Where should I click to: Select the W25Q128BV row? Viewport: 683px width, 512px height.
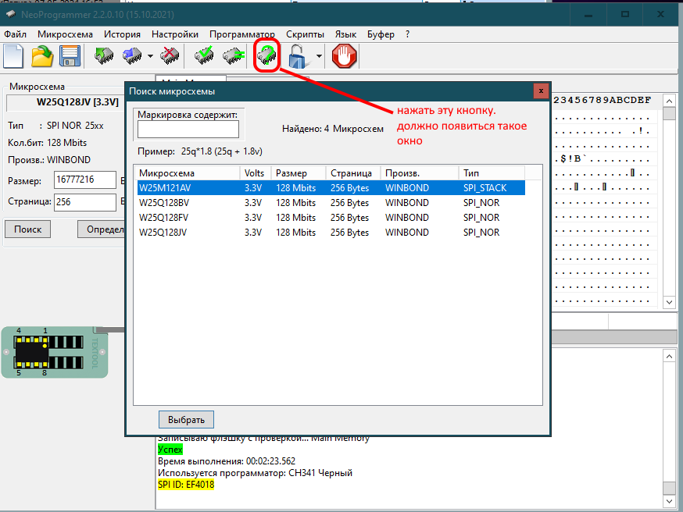pos(331,203)
